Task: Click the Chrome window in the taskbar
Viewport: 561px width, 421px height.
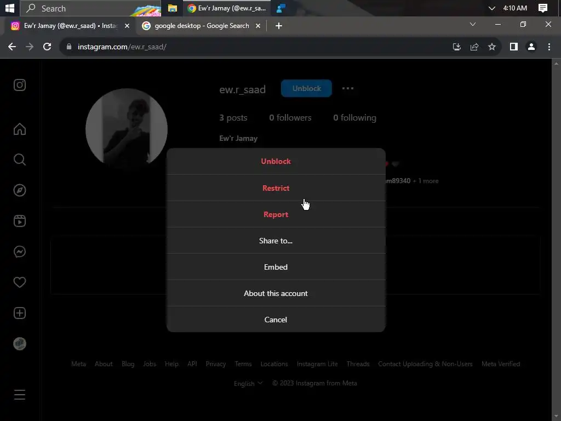Action: click(227, 8)
